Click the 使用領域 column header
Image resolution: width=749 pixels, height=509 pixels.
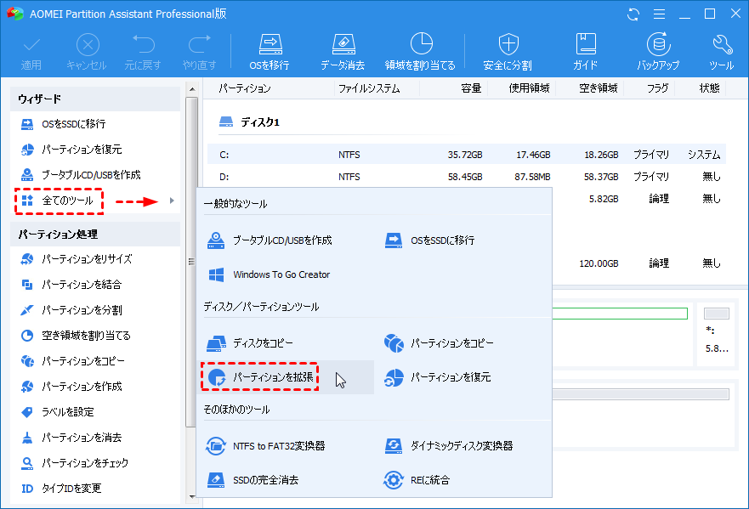pos(529,88)
